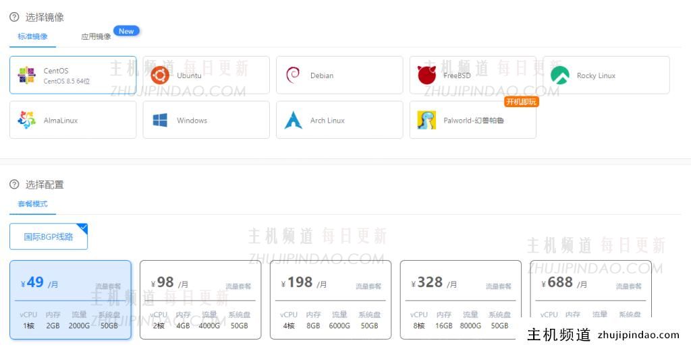
Task: Select the ¥198/月 plan card
Action: point(331,300)
